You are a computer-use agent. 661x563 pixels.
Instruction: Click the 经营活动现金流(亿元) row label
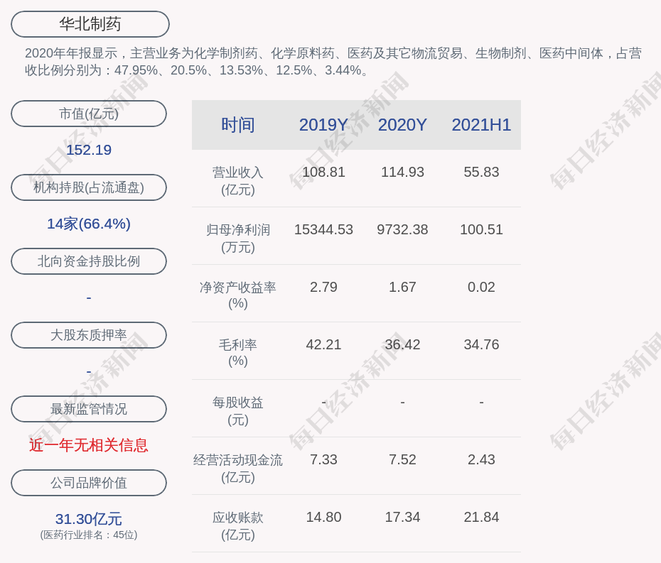click(238, 469)
